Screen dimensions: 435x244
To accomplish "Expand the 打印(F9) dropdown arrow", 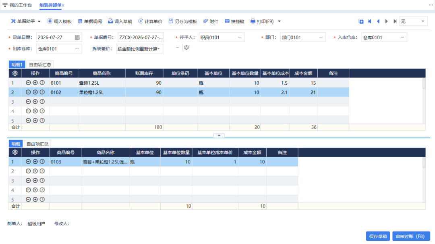I will [280, 21].
